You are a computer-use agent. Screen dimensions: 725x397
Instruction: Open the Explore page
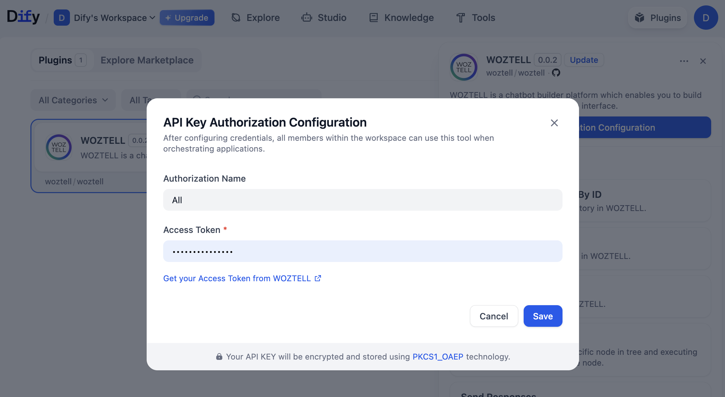coord(256,18)
